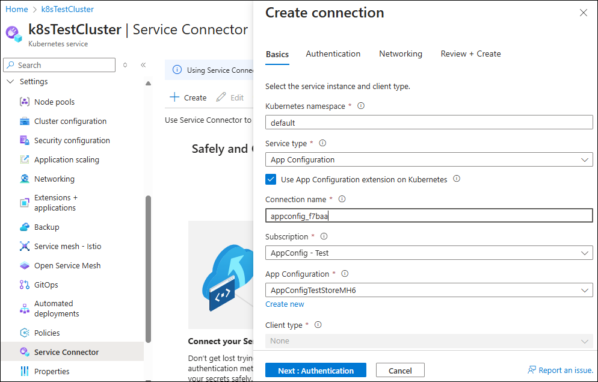Open the Service type dropdown
Screen dimensions: 598x382
(x=429, y=160)
